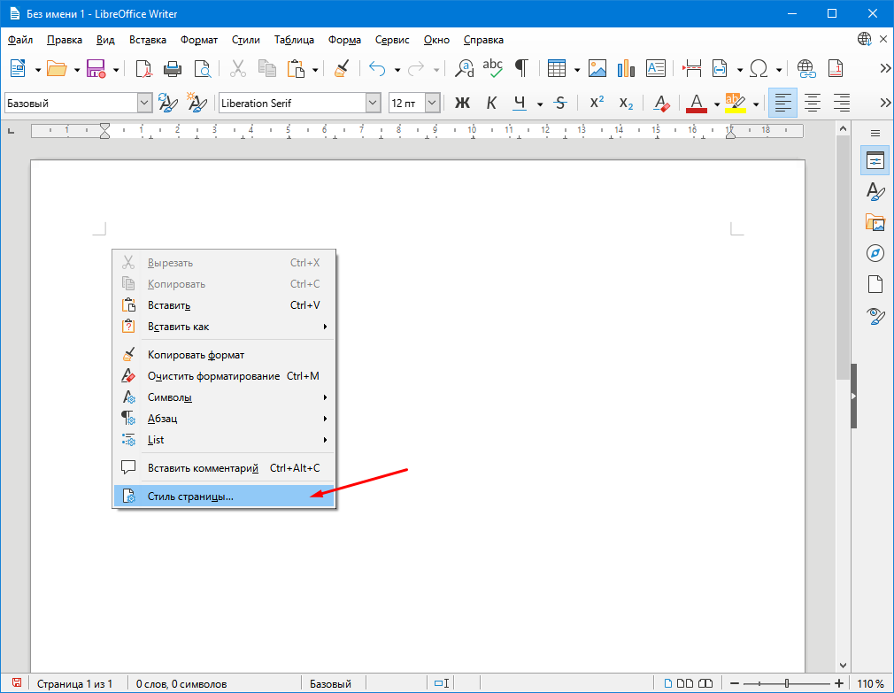Expand the 12 пт font size dropdown
Viewport: 894px width, 693px height.
coord(433,104)
